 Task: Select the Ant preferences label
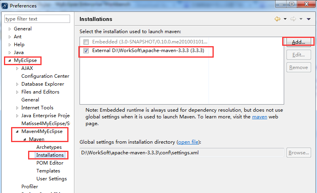click(17, 37)
